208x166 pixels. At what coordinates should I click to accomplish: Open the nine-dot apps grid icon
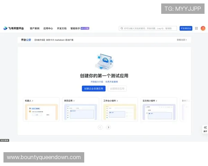click(x=196, y=28)
